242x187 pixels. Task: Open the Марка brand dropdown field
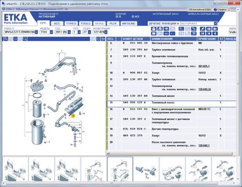click(233, 32)
